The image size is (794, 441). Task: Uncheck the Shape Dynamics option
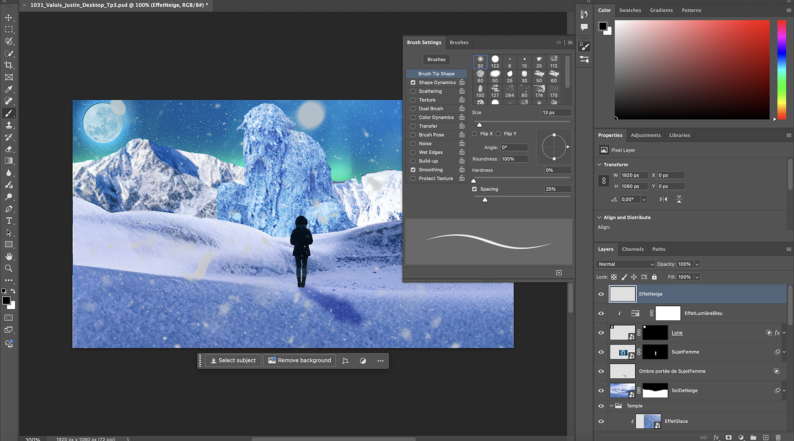click(413, 83)
